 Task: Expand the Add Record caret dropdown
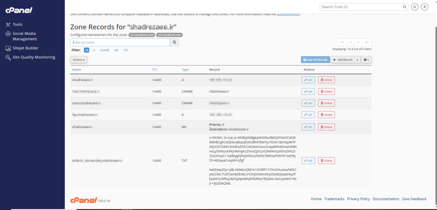(357, 60)
